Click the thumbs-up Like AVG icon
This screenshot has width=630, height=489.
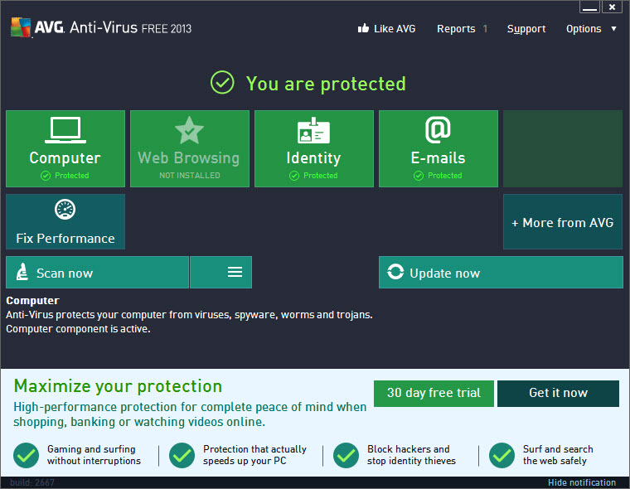coord(362,29)
